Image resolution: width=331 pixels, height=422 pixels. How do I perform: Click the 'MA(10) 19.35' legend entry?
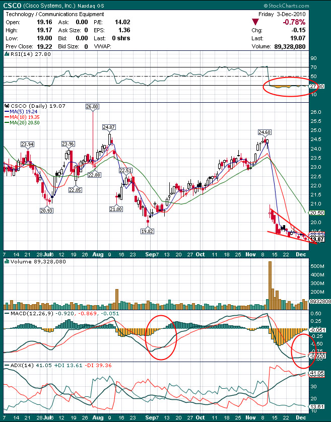point(25,117)
